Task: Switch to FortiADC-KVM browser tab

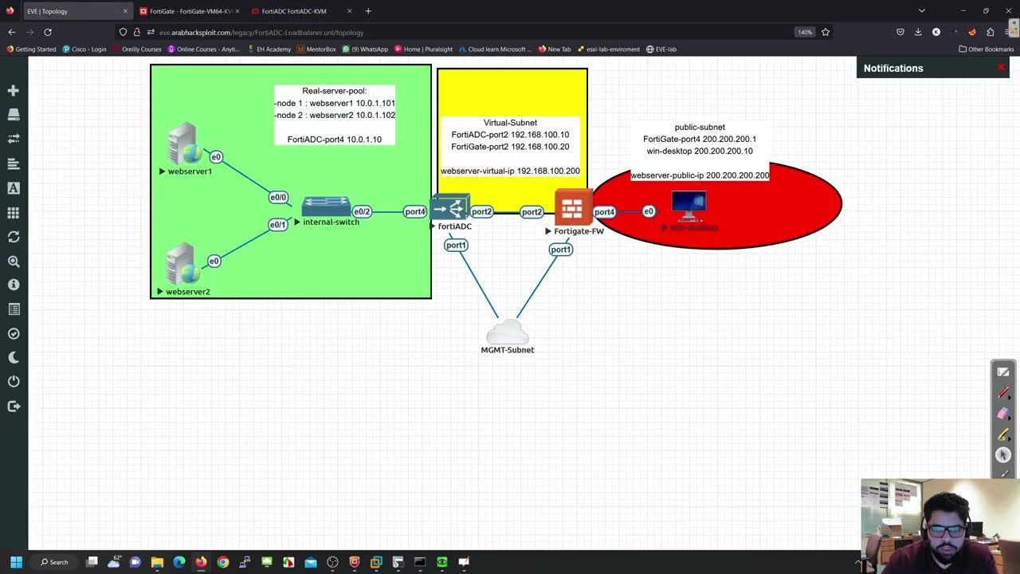Action: pos(302,11)
